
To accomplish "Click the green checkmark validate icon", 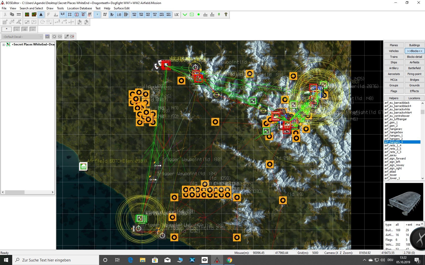I will [185, 15].
